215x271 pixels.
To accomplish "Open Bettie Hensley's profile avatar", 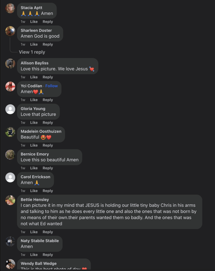I will pyautogui.click(x=10, y=200).
